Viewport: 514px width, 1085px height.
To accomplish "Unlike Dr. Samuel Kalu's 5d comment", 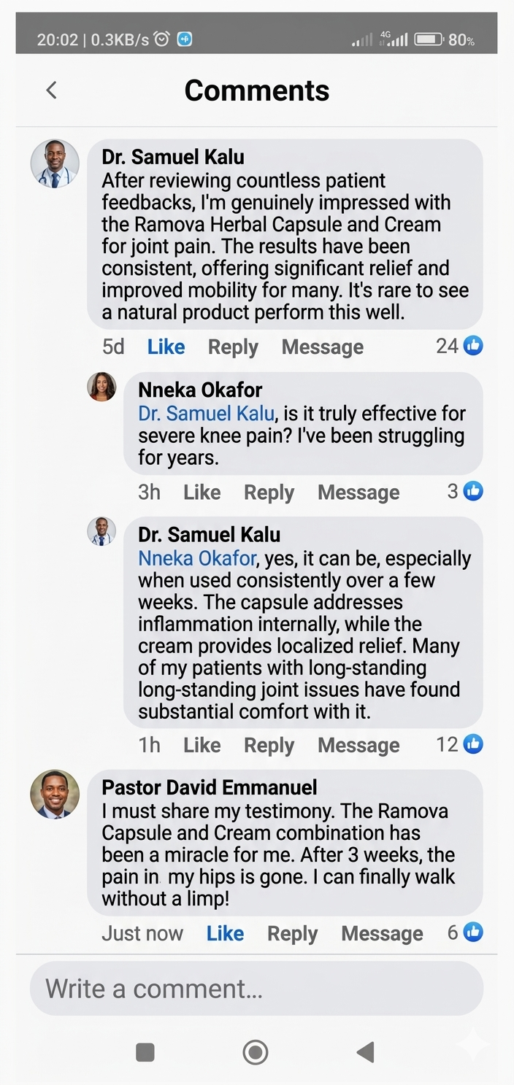I will click(166, 347).
